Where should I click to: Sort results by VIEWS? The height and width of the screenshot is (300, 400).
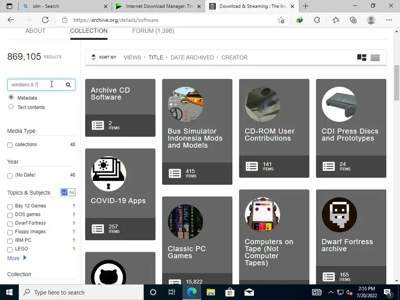pos(132,57)
